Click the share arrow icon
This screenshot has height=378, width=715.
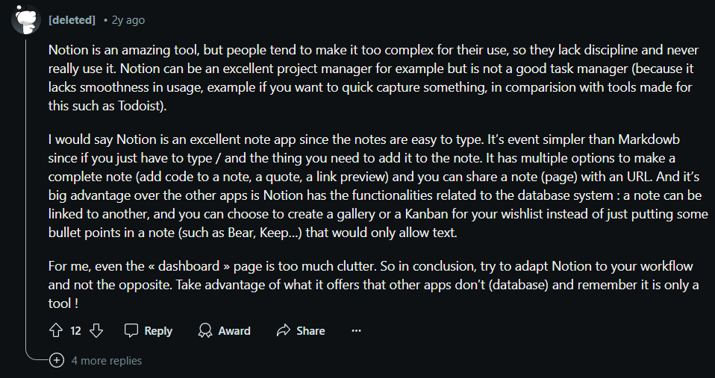tap(284, 330)
